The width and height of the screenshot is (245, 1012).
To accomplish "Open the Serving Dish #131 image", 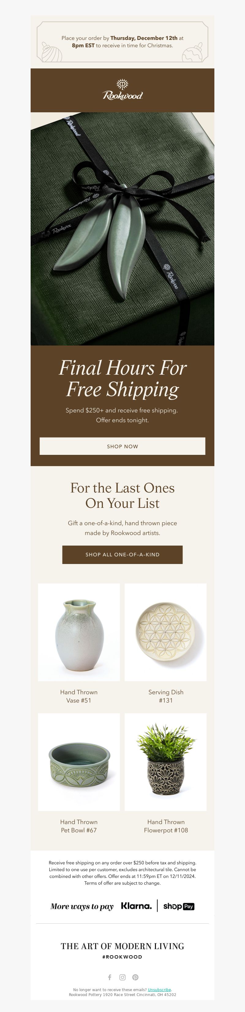I will [x=165, y=632].
